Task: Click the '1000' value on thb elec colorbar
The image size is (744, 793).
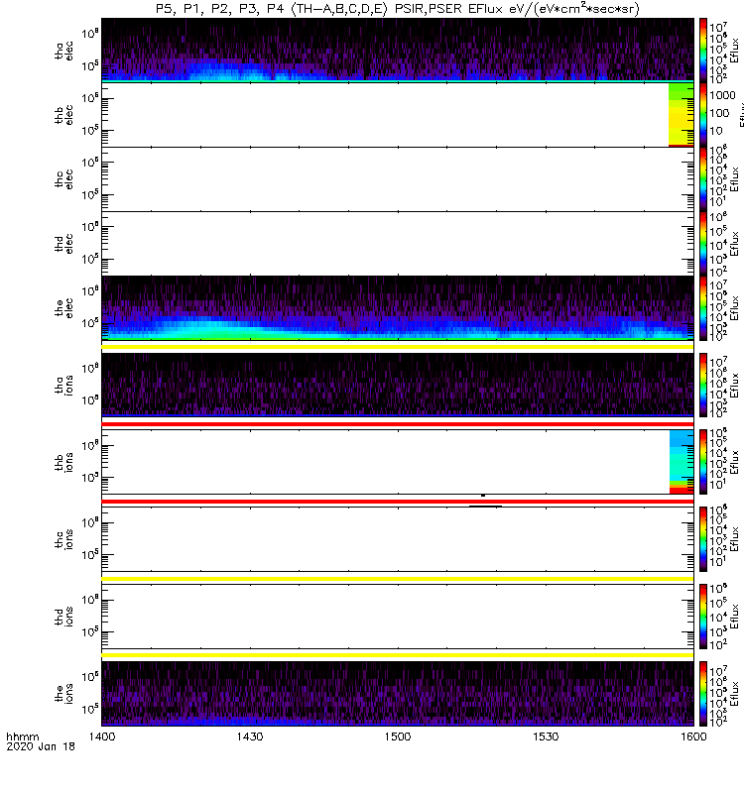Action: (x=722, y=95)
